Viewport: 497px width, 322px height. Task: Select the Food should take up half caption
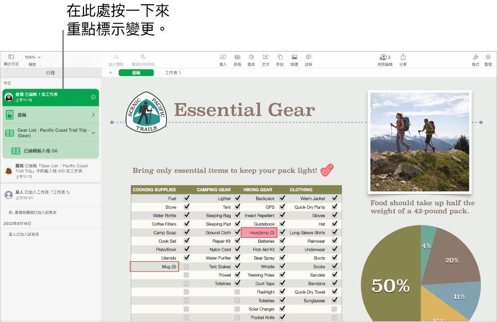point(423,207)
